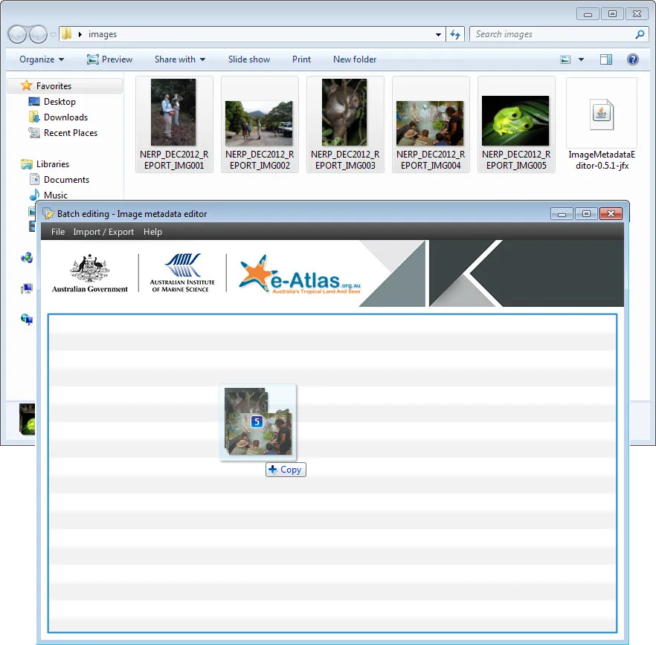Screen dimensions: 656x645
Task: Click the Australian Government crest logo
Action: point(89,273)
